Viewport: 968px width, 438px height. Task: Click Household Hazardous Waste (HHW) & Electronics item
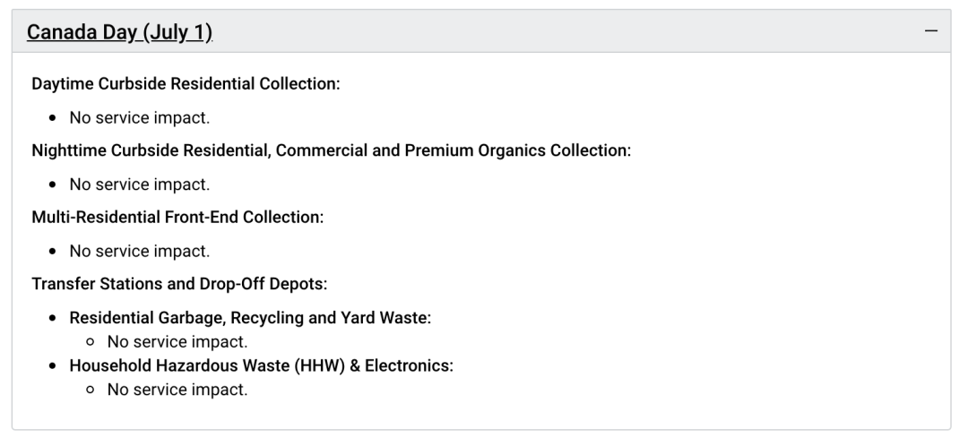pos(262,366)
